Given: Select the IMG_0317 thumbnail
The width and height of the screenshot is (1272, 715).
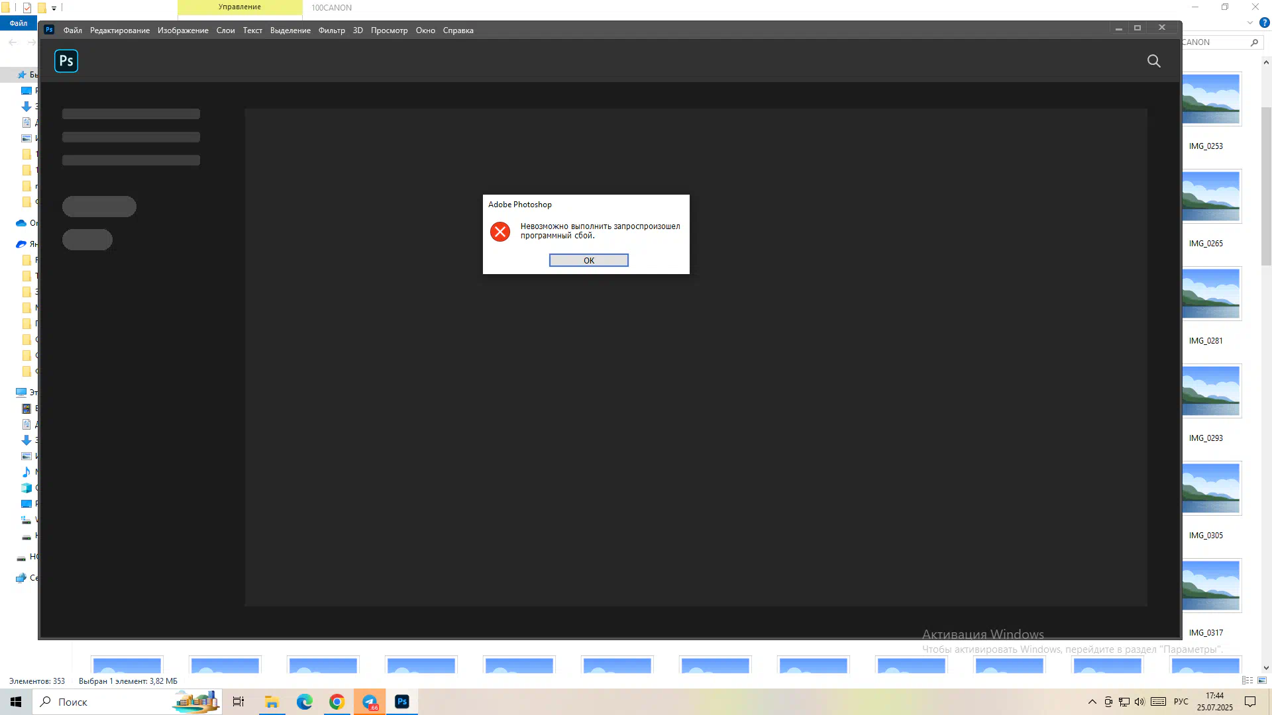Looking at the screenshot, I should click(x=1210, y=585).
